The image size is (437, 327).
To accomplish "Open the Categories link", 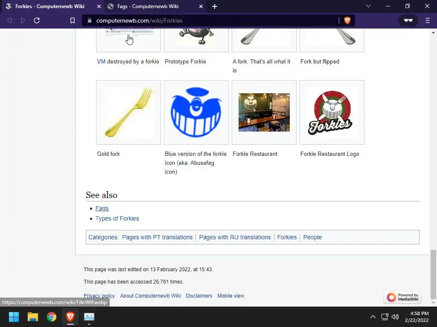I will 103,237.
